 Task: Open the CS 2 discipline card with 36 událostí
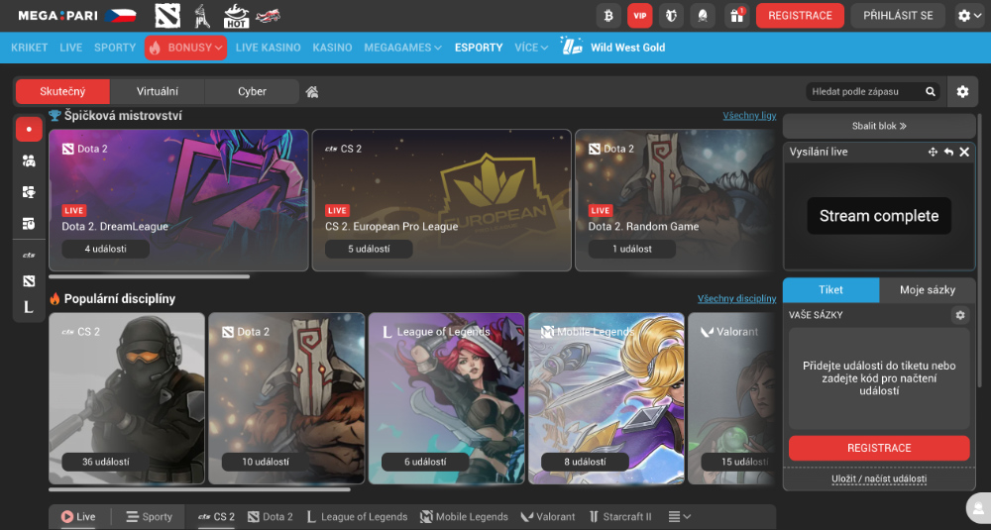coord(127,398)
